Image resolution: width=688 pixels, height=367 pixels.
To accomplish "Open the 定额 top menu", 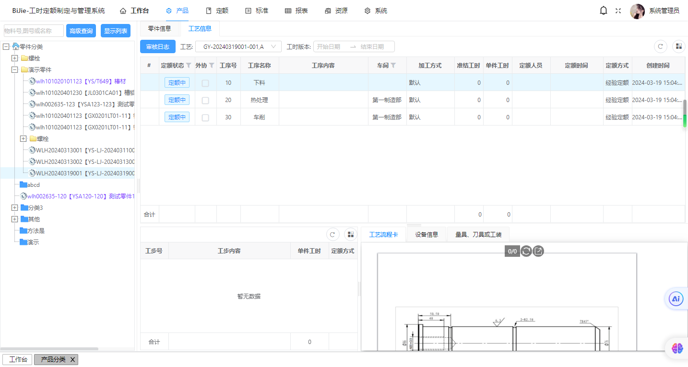I will 217,11.
